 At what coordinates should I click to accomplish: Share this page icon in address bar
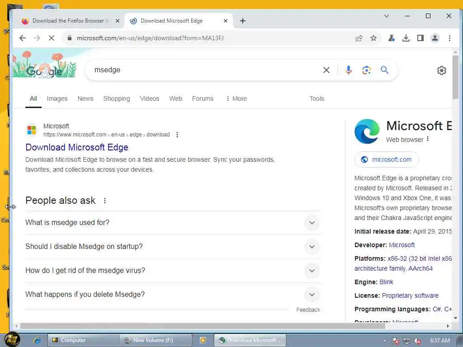pos(359,38)
